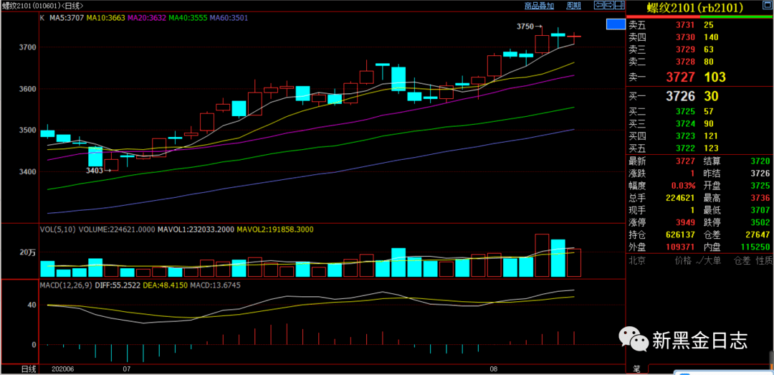
Task: Click the 总手 value 224621
Action: click(x=681, y=198)
